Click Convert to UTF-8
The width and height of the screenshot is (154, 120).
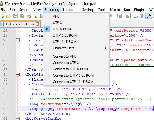76,63
